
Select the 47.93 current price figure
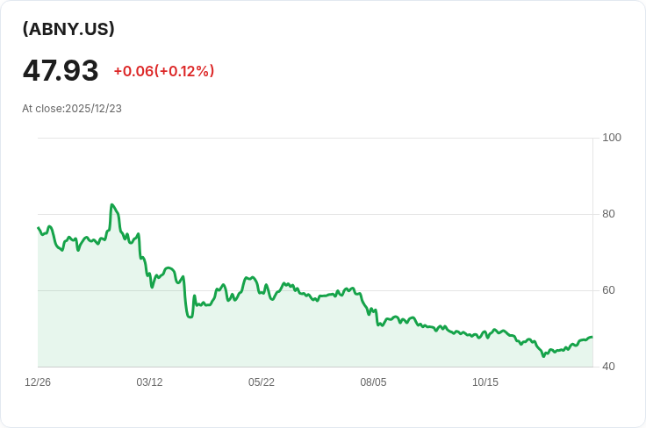pos(61,70)
